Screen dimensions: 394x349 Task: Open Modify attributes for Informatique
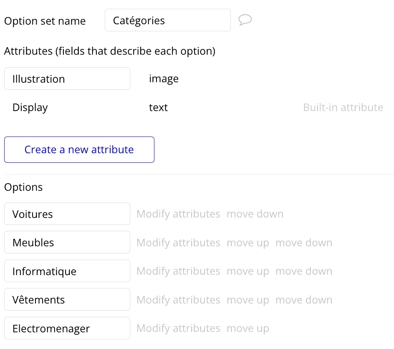tap(178, 271)
